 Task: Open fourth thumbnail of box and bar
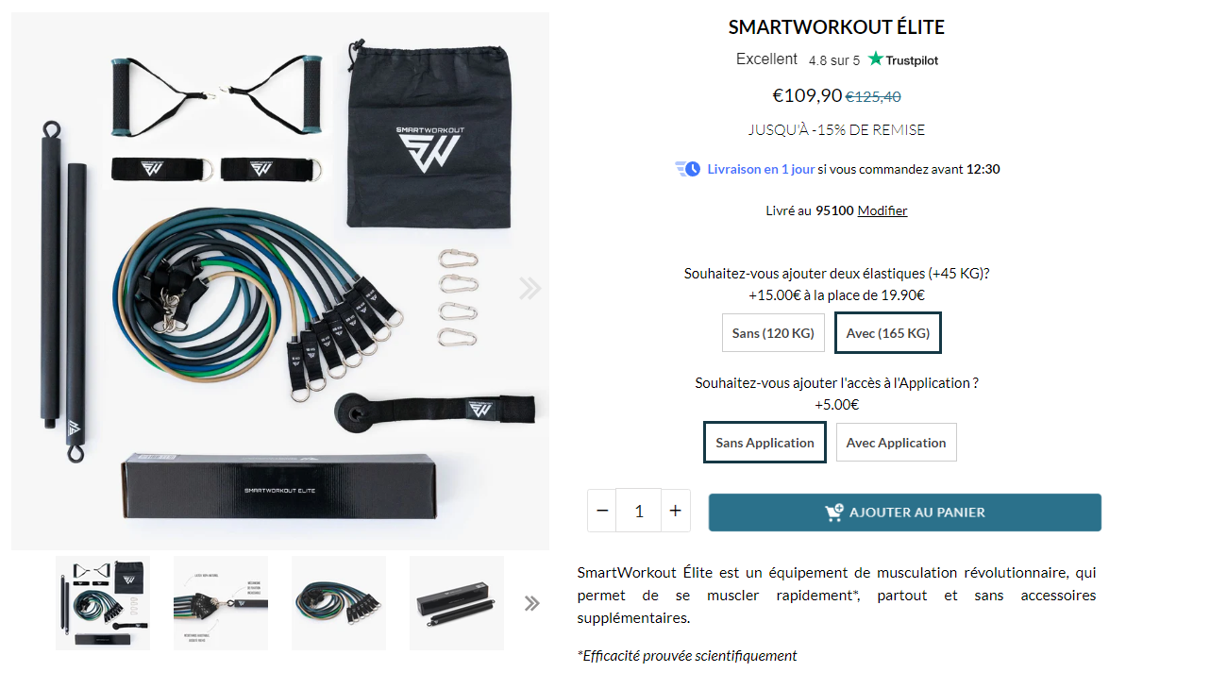pyautogui.click(x=457, y=603)
